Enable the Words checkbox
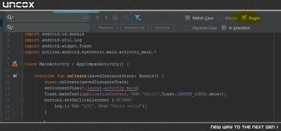This screenshot has height=131, width=281. pyautogui.click(x=220, y=18)
